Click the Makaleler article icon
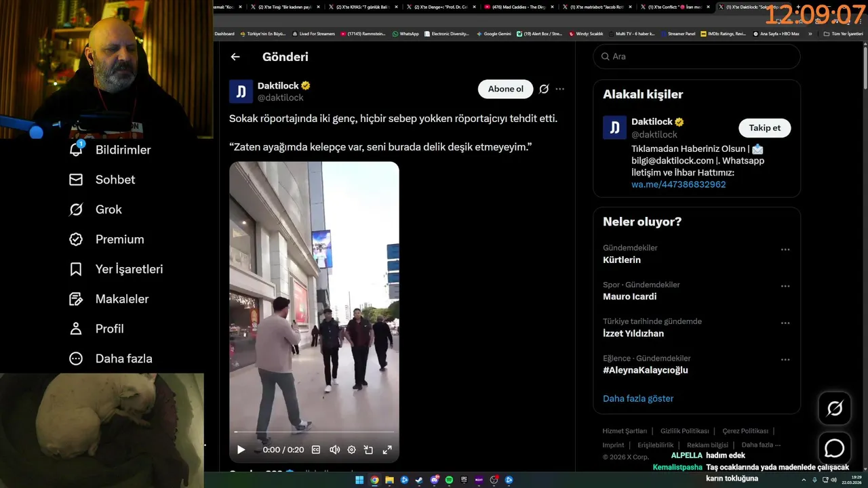868x488 pixels. [76, 299]
